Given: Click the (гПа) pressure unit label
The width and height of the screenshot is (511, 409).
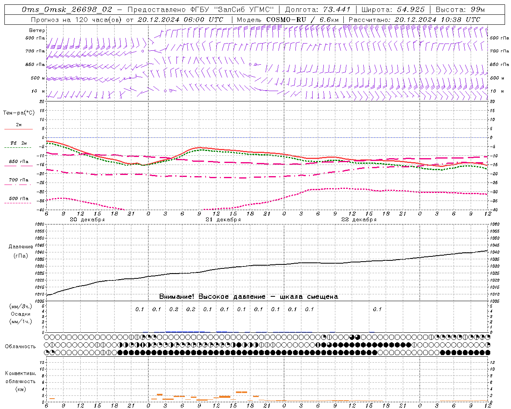Looking at the screenshot, I should pos(20,256).
